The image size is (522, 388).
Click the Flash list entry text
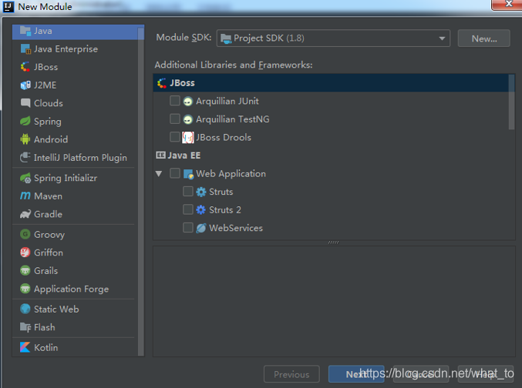coord(44,327)
